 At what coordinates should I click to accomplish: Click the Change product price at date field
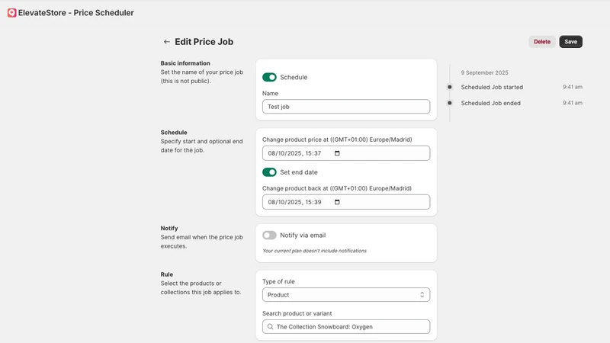[x=346, y=153]
